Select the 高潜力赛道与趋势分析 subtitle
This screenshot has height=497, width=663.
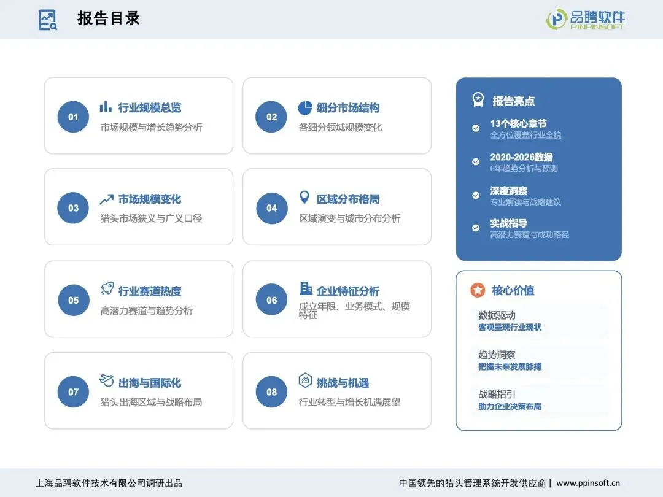click(x=147, y=310)
